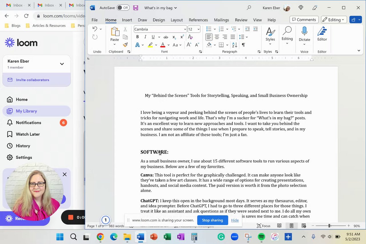This screenshot has width=366, height=244.
Task: Toggle left text alignment
Action: (209, 37)
